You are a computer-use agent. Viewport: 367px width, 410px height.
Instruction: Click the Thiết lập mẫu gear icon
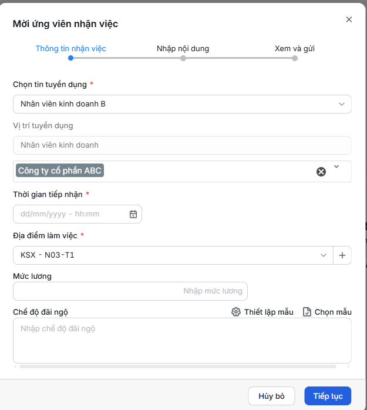pyautogui.click(x=236, y=312)
